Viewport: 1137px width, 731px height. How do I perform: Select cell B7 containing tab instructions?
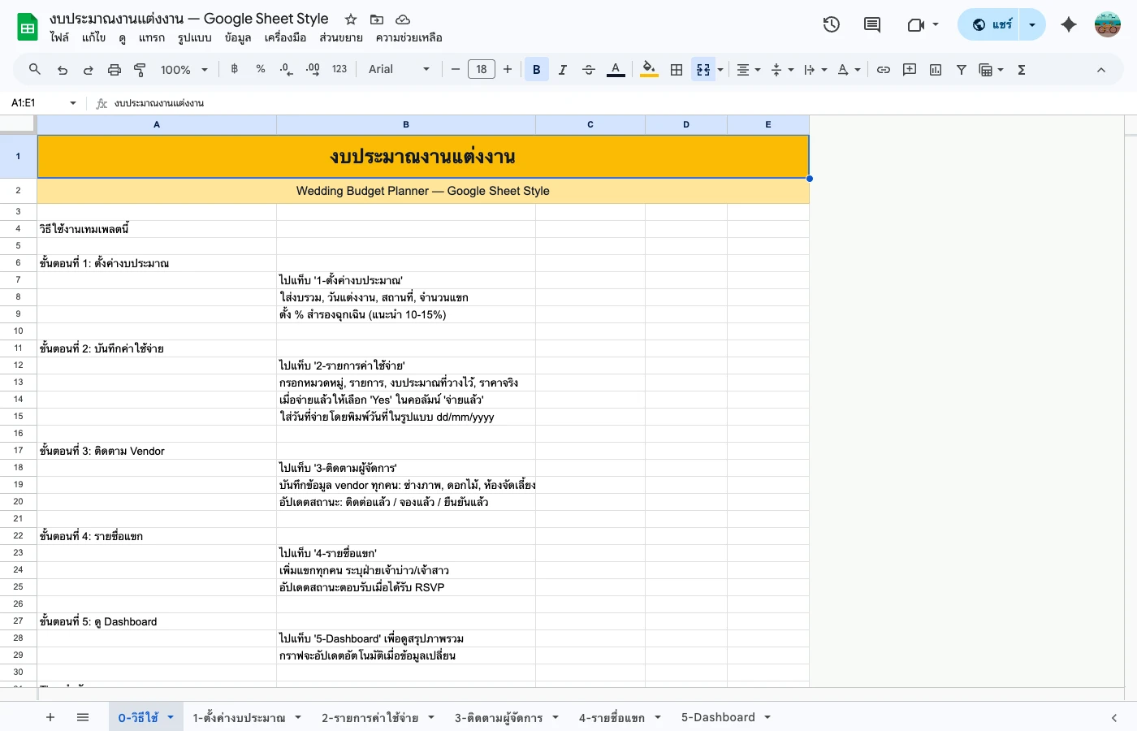pos(405,279)
